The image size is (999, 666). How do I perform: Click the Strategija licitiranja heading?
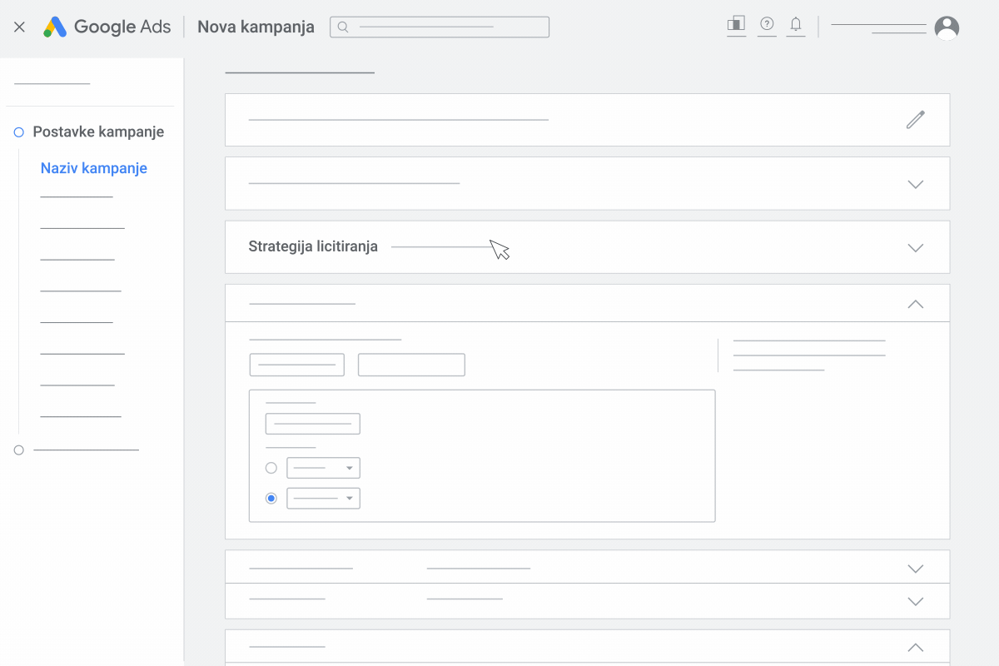[x=313, y=246]
